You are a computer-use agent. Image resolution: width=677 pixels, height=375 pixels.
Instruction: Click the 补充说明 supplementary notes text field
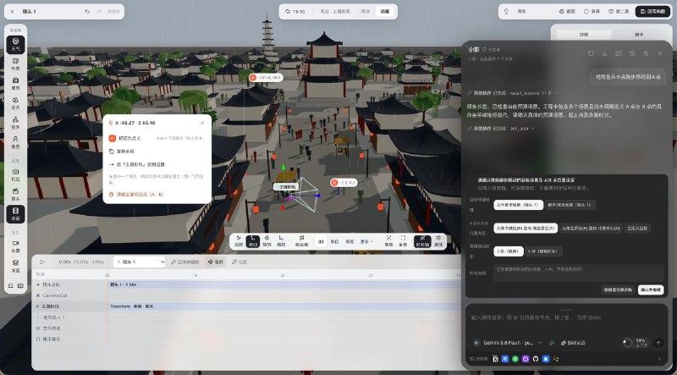578,273
